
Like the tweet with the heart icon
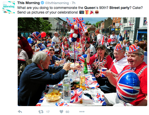coord(61,112)
